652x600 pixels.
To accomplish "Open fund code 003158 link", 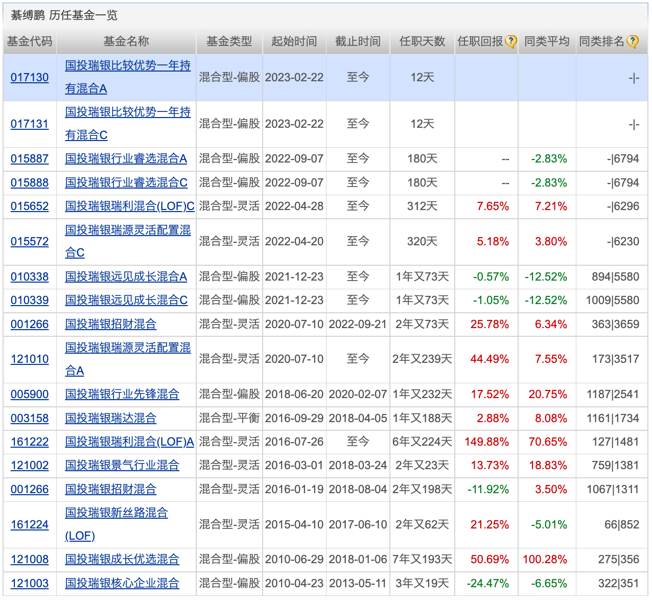I will 30,419.
